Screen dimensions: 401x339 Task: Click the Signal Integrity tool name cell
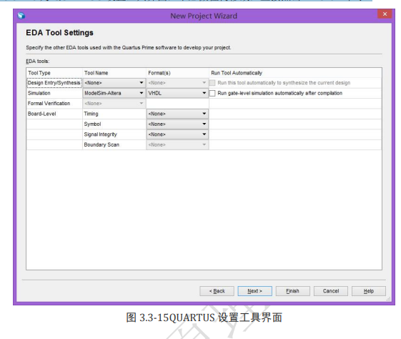pyautogui.click(x=114, y=134)
